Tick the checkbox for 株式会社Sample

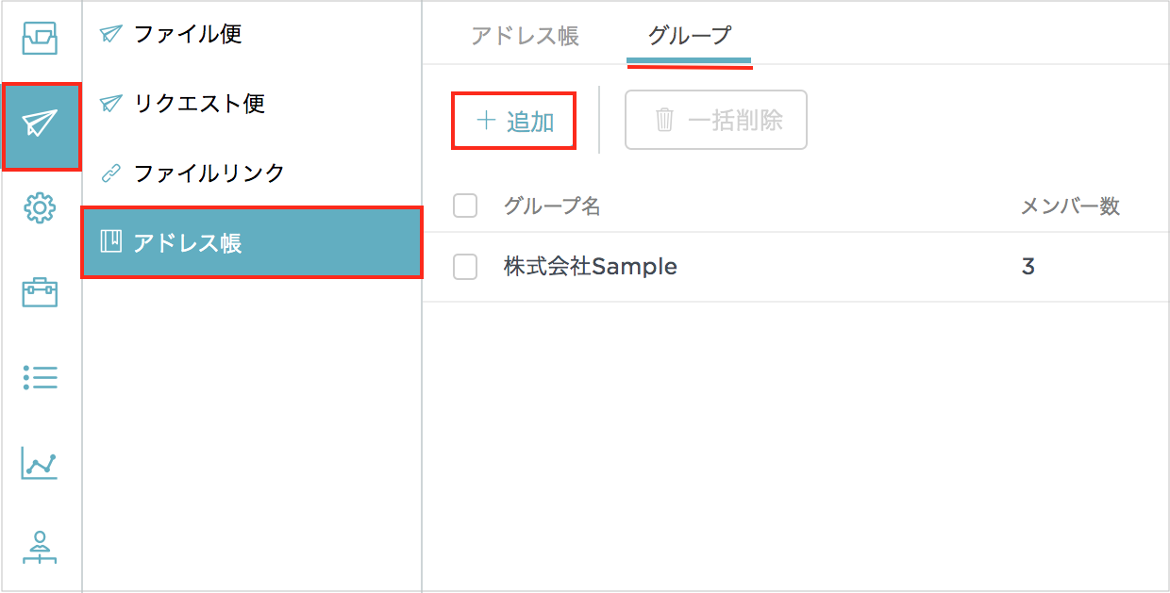[465, 267]
